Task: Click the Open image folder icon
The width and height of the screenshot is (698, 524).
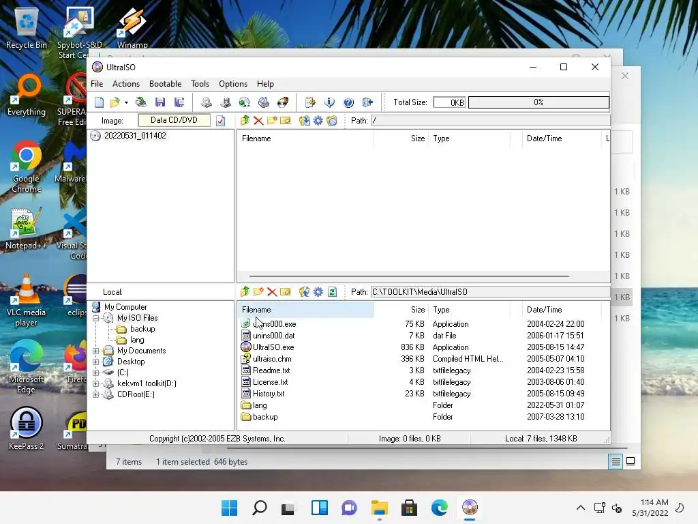Action: (115, 102)
